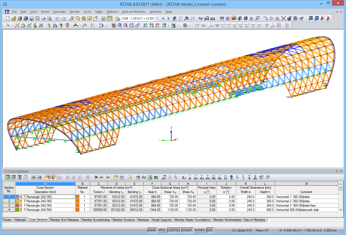Toggle SNAP mode in the status bar
This screenshot has height=235, width=346.
153,230
